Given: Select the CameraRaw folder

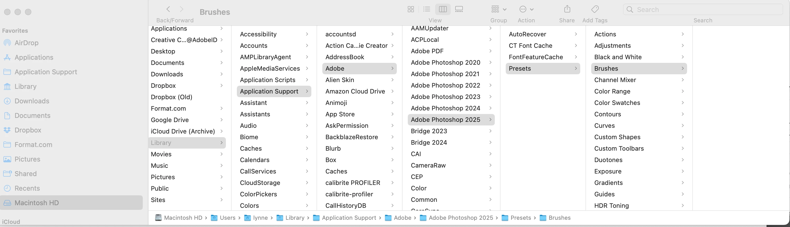Looking at the screenshot, I should [x=451, y=165].
